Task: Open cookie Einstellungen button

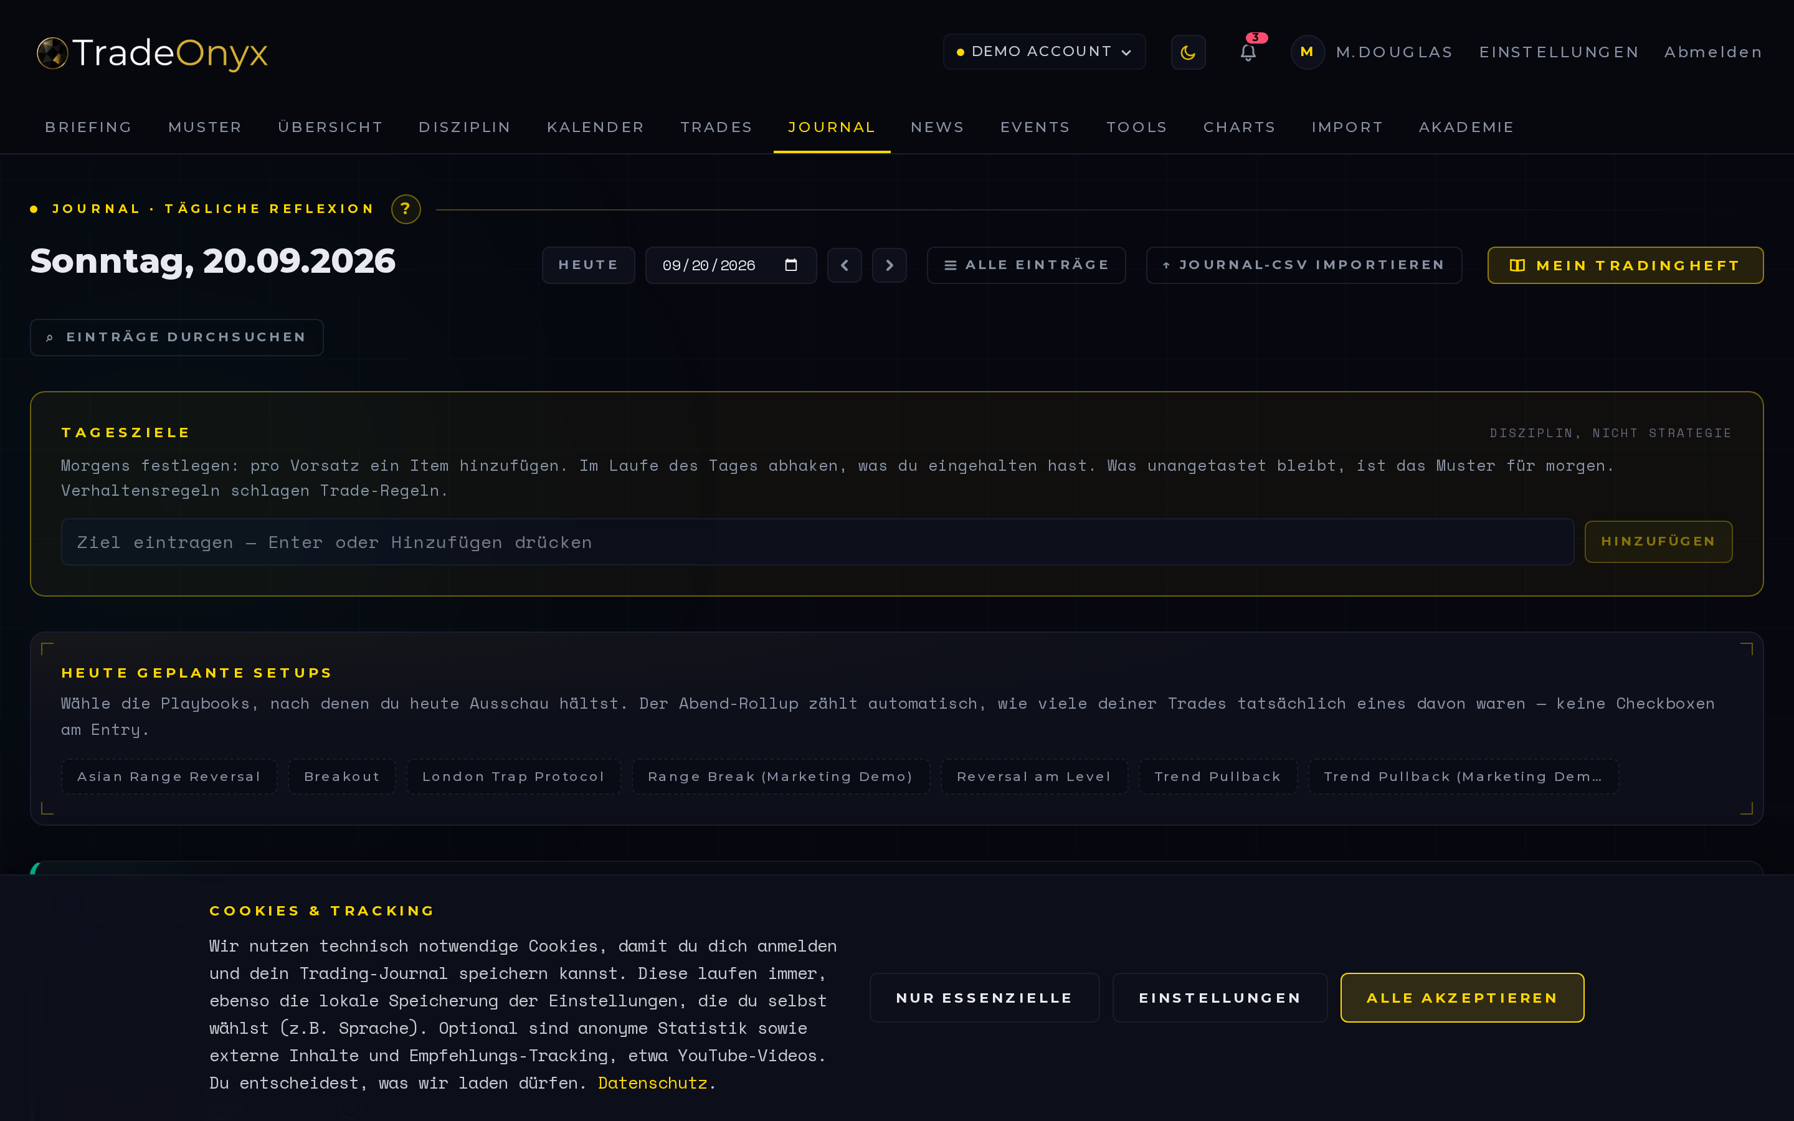Action: [1220, 998]
